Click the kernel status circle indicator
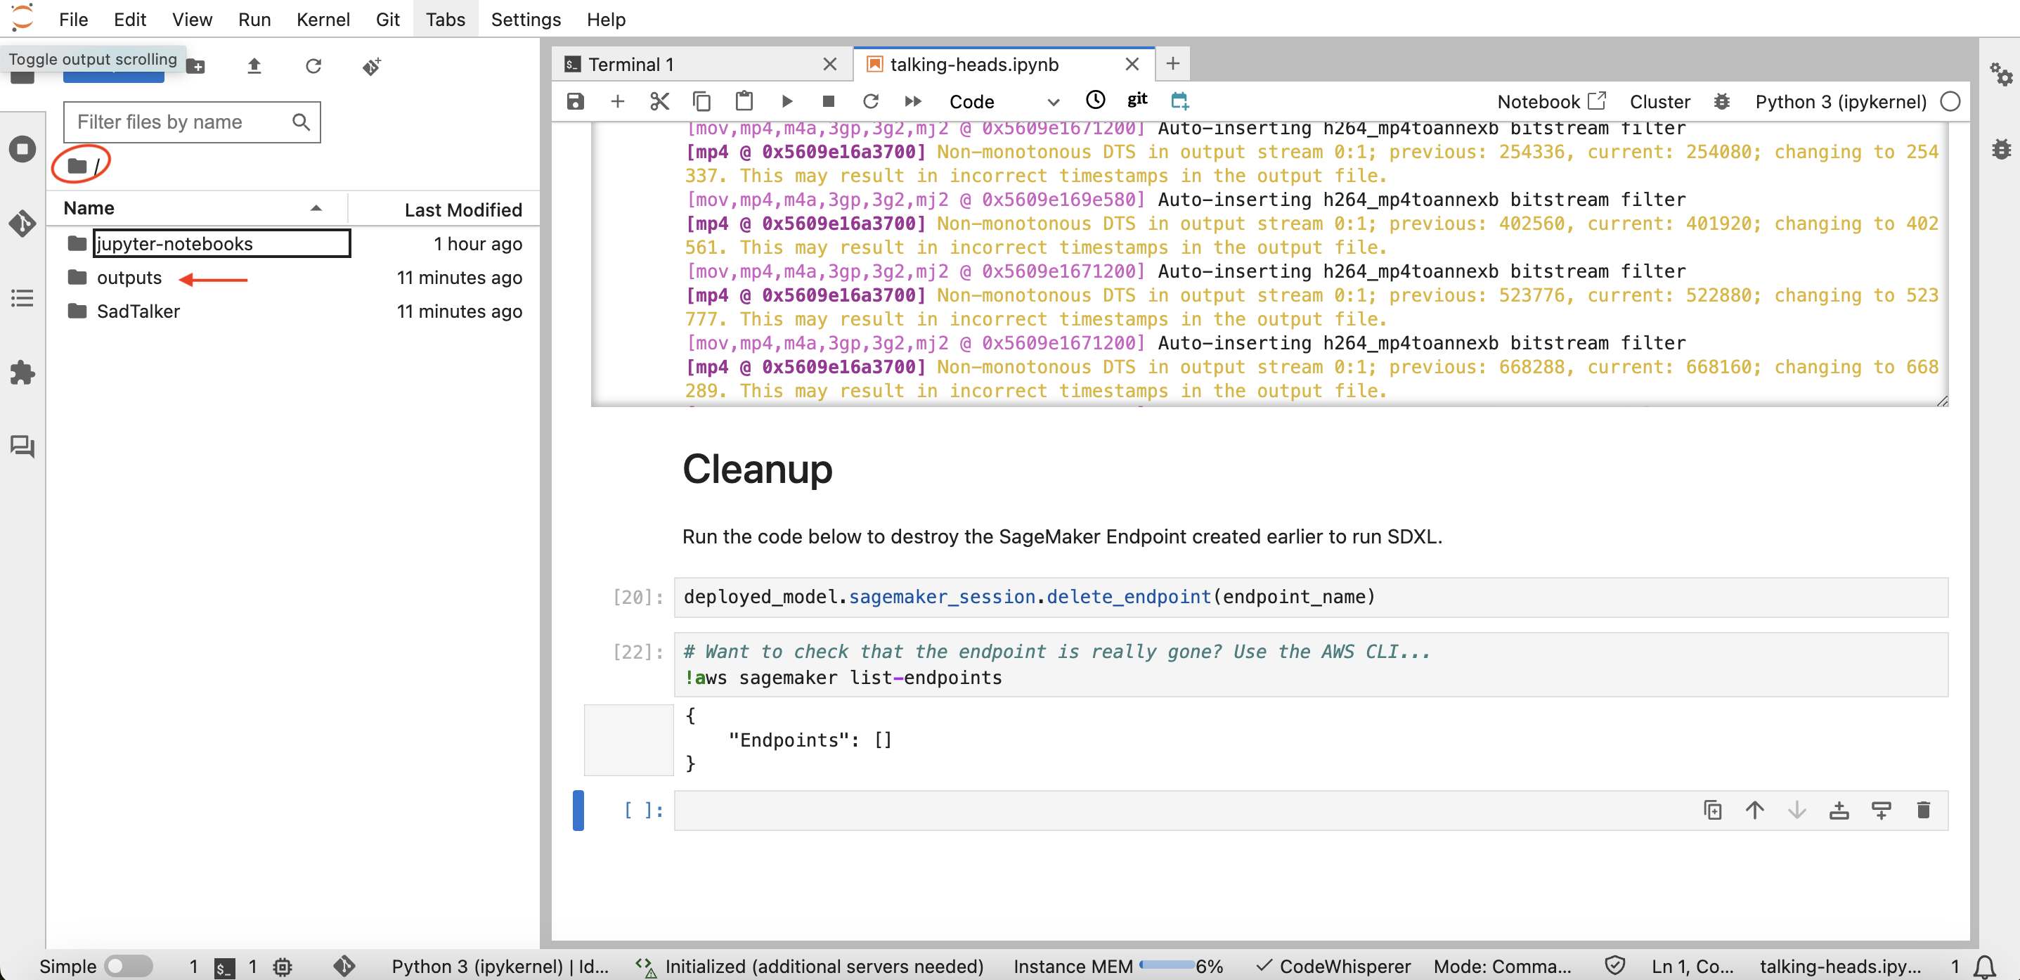The image size is (2020, 980). click(x=1950, y=101)
